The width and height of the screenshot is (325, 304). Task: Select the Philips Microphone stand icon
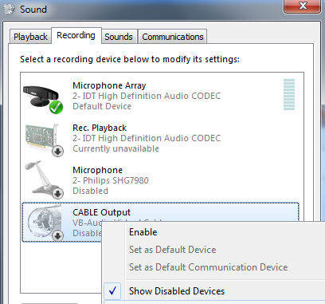pos(44,180)
